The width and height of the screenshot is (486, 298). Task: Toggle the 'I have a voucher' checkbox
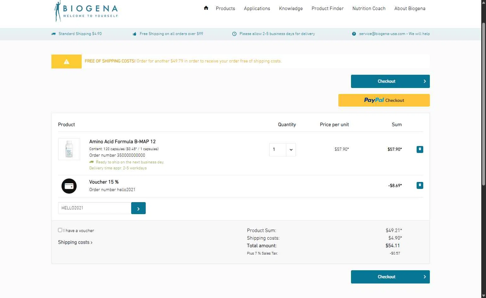[60, 230]
